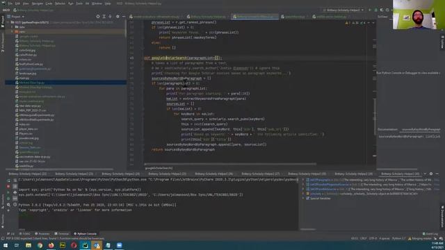Open the Project panel gear options
Screen dimensions: 445x250
click(118, 17)
